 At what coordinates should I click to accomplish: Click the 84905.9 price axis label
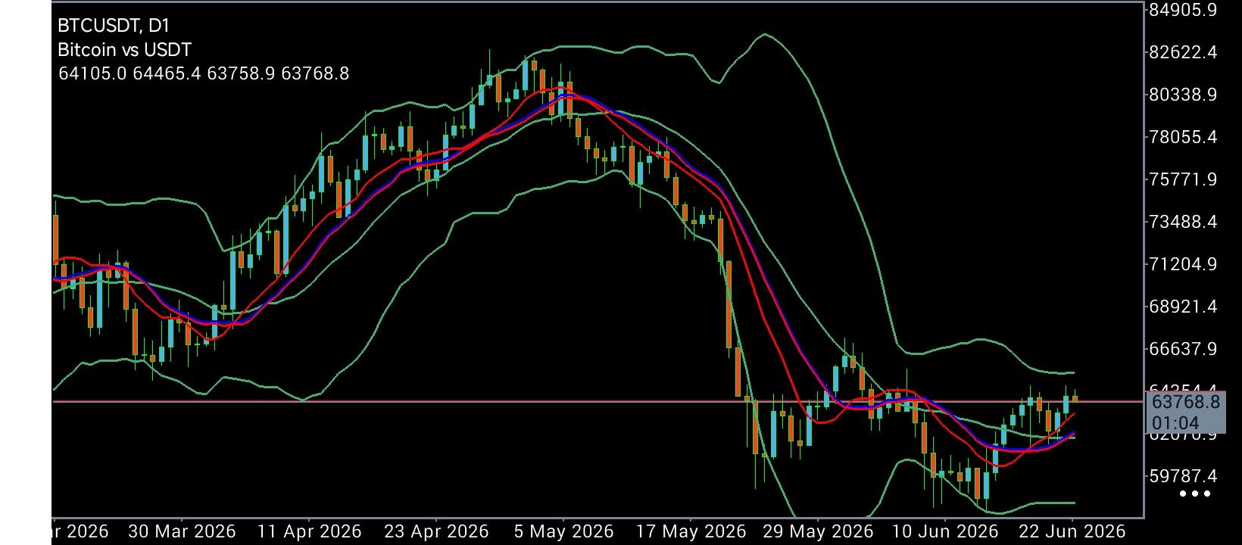point(1183,10)
